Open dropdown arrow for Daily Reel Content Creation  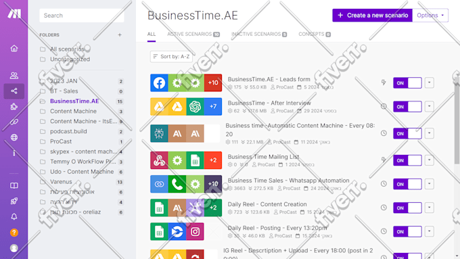[x=429, y=208]
